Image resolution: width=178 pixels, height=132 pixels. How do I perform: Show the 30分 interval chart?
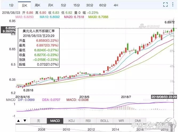(90, 5)
